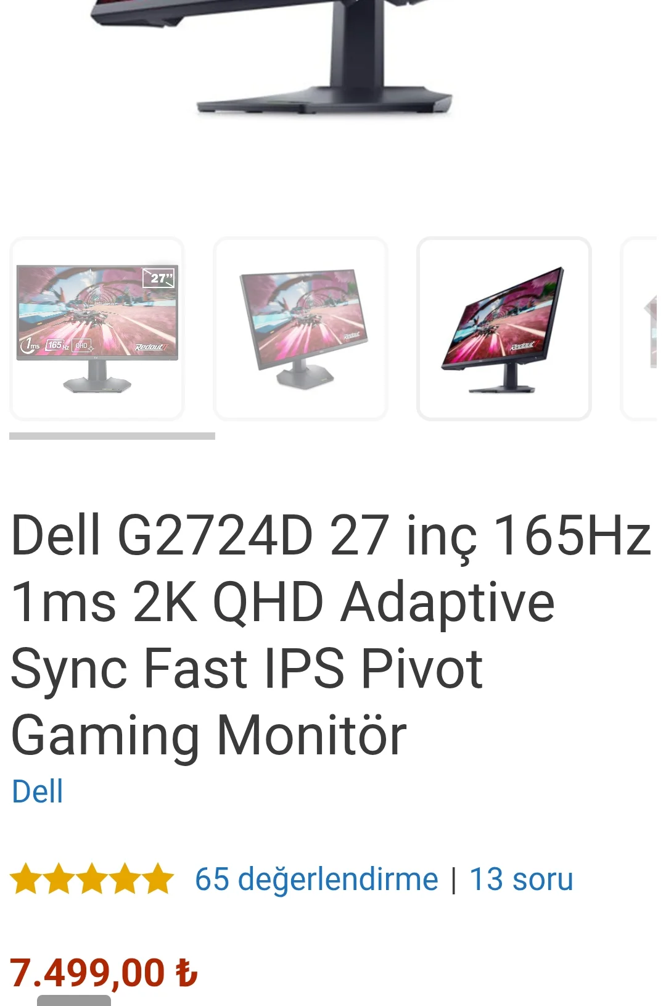Screen dimensions: 666x1006
Task: Select the dark side-angle monitor thumbnail
Action: pyautogui.click(x=504, y=329)
